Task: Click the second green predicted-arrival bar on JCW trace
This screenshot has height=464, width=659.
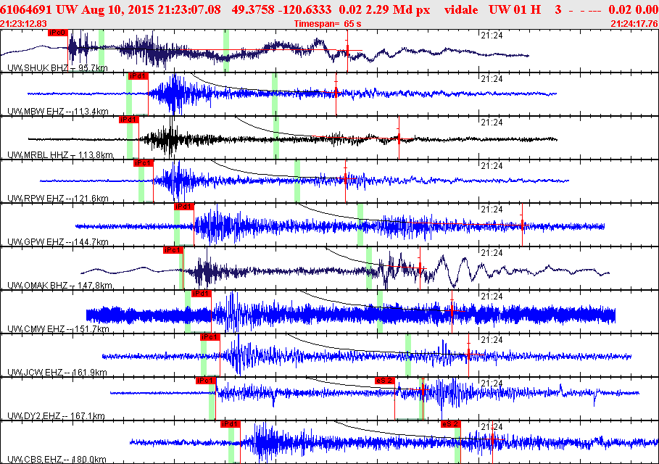Action: click(408, 355)
